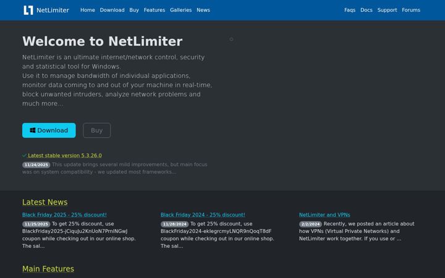Click the 11/28/2024 date badge

click(x=174, y=224)
